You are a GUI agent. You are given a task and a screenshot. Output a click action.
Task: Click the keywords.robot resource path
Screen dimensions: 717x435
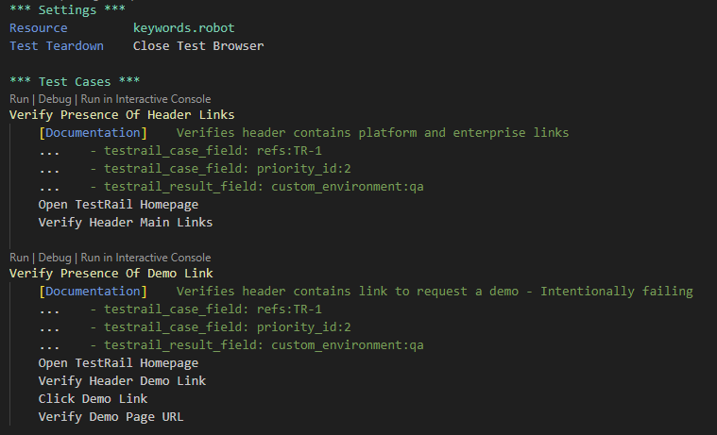click(183, 28)
